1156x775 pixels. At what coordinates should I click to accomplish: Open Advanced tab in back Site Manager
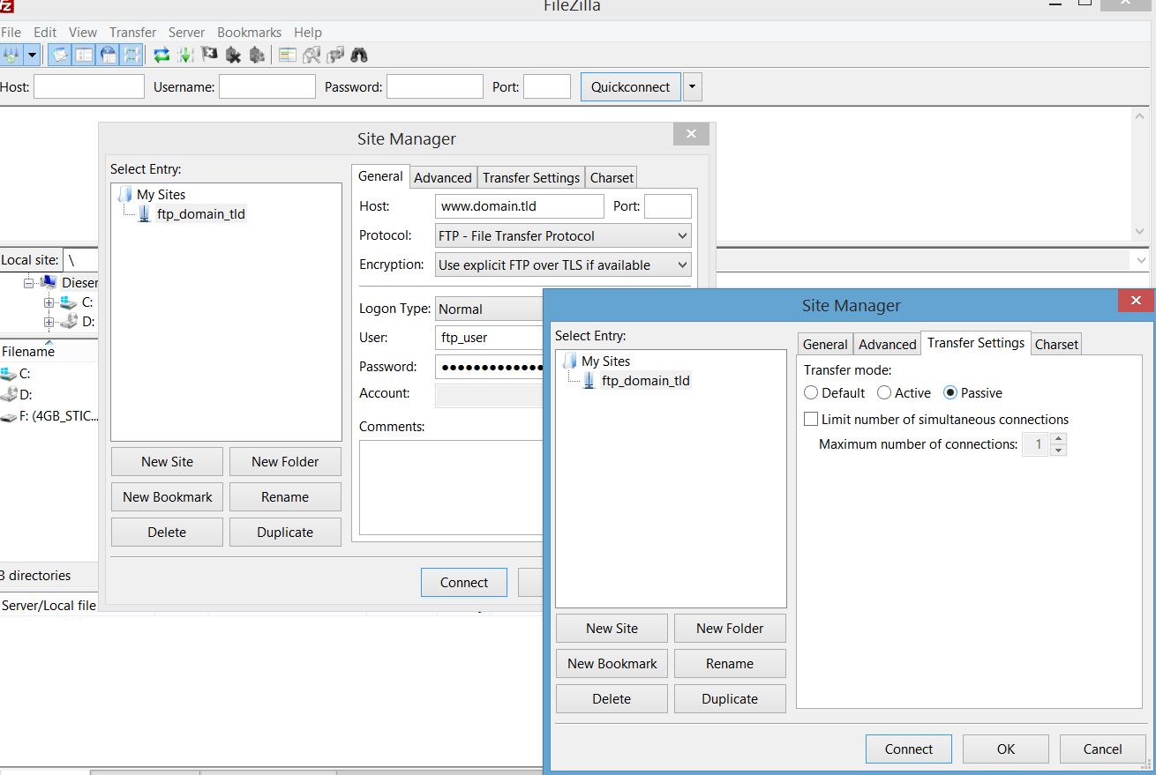tap(443, 177)
